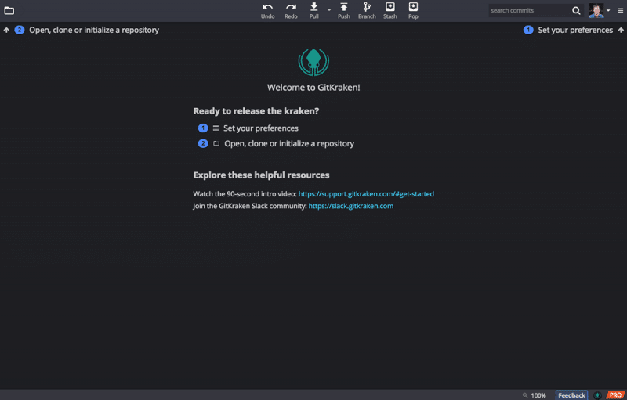
Task: Click the search magnifier icon
Action: point(576,11)
